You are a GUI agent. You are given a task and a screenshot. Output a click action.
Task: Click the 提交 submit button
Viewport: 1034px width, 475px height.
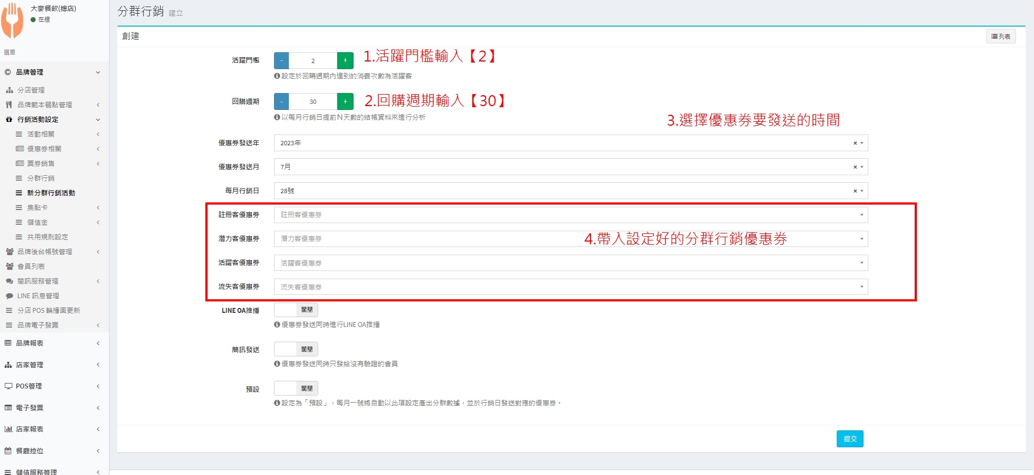[x=849, y=439]
